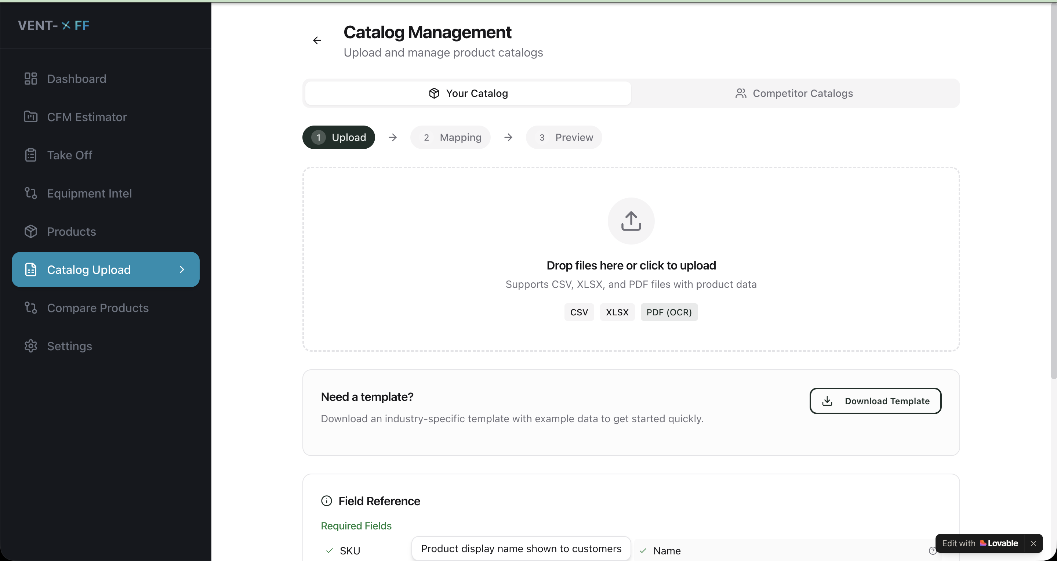Click the CFM Estimator folder icon
Image resolution: width=1057 pixels, height=561 pixels.
(31, 117)
